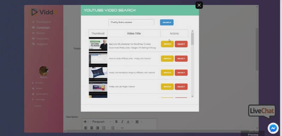Watch the 'Best Link URL Shortener' video
The image size is (282, 136).
tap(167, 44)
